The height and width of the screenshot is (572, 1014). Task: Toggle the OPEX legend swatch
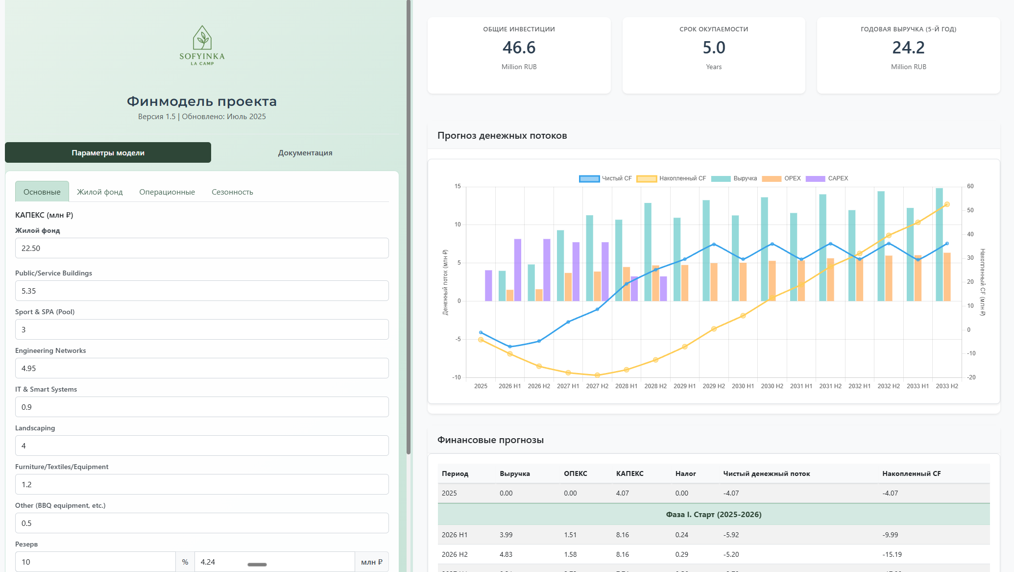(772, 179)
